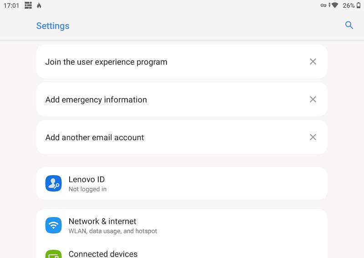This screenshot has height=258, width=364.
Task: Tap the firewall brick notification icon
Action: [28, 5]
